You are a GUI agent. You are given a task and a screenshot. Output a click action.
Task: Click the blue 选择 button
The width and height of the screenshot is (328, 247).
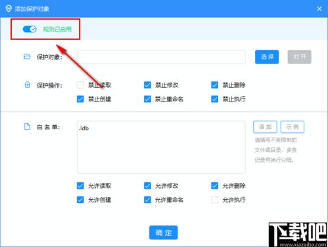pos(267,57)
